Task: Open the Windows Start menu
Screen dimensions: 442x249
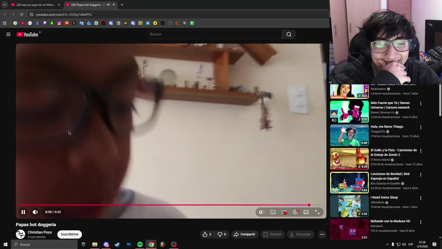Action: point(6,245)
